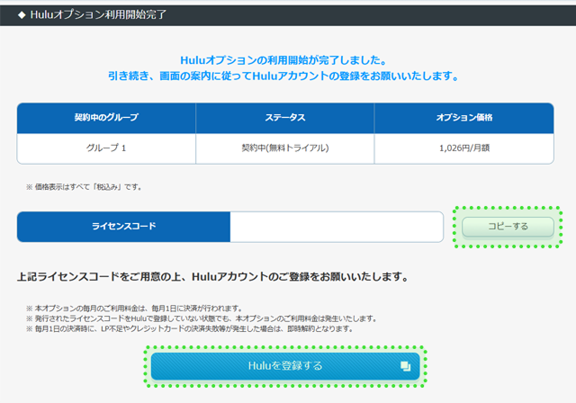The height and width of the screenshot is (403, 576).
Task: Click the heading 上記ライセンスコードをご用意の上
Action: [213, 277]
